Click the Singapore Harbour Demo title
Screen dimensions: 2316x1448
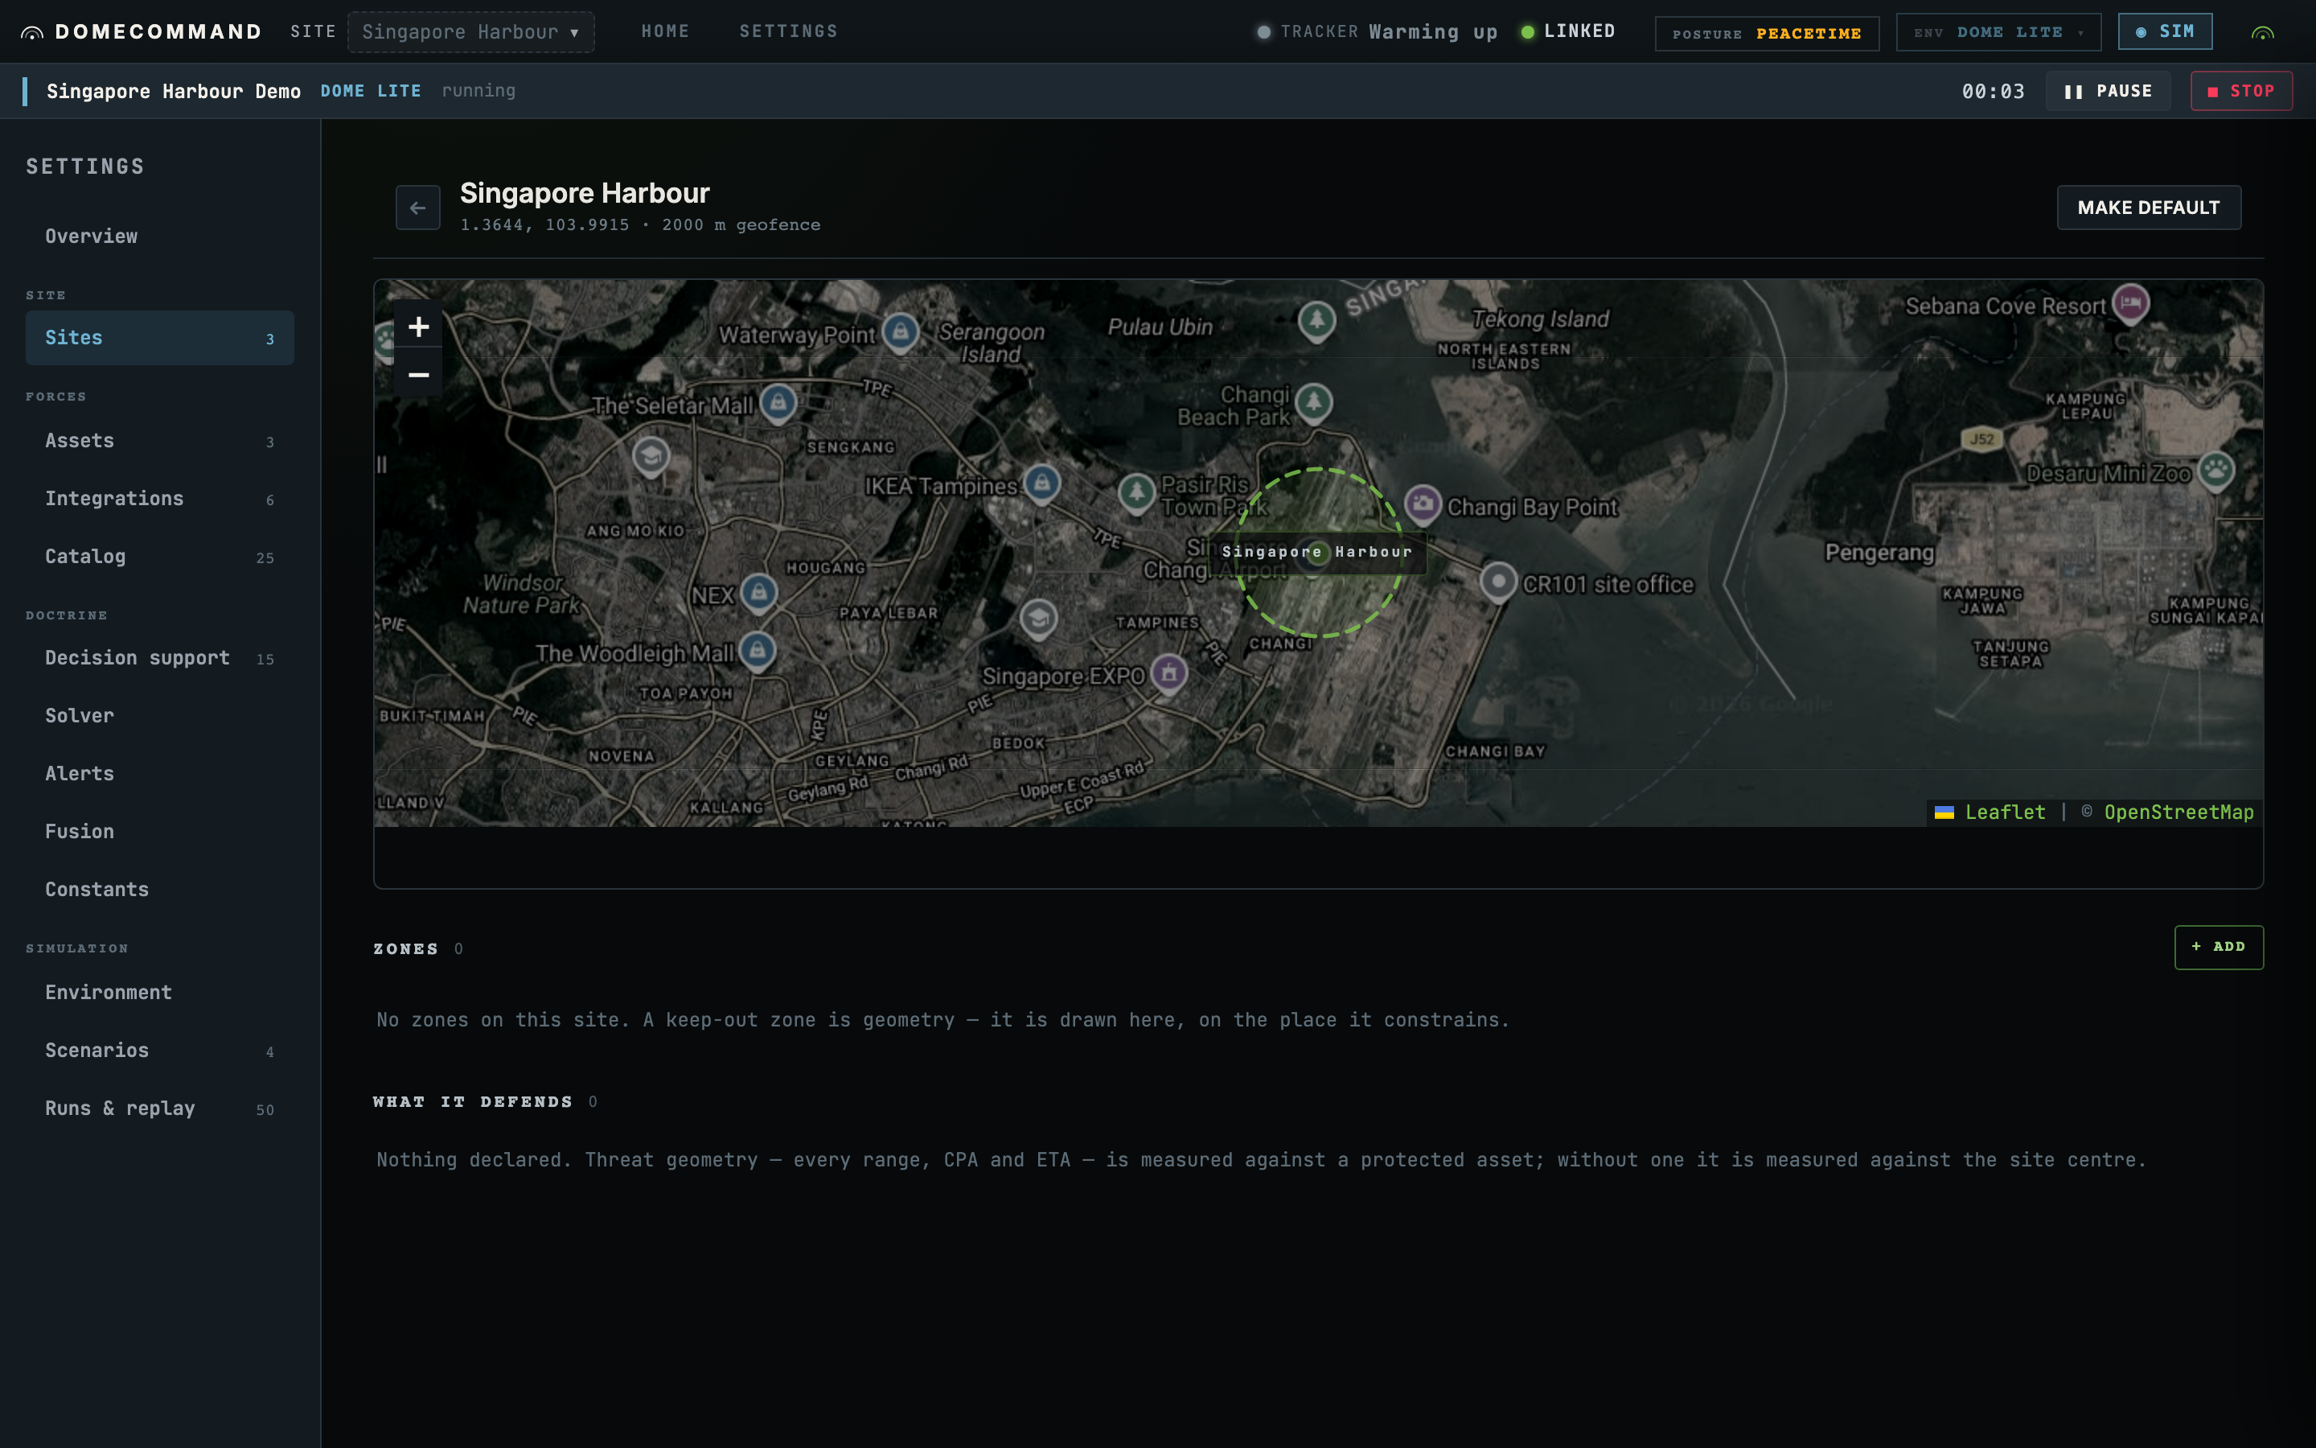[173, 91]
